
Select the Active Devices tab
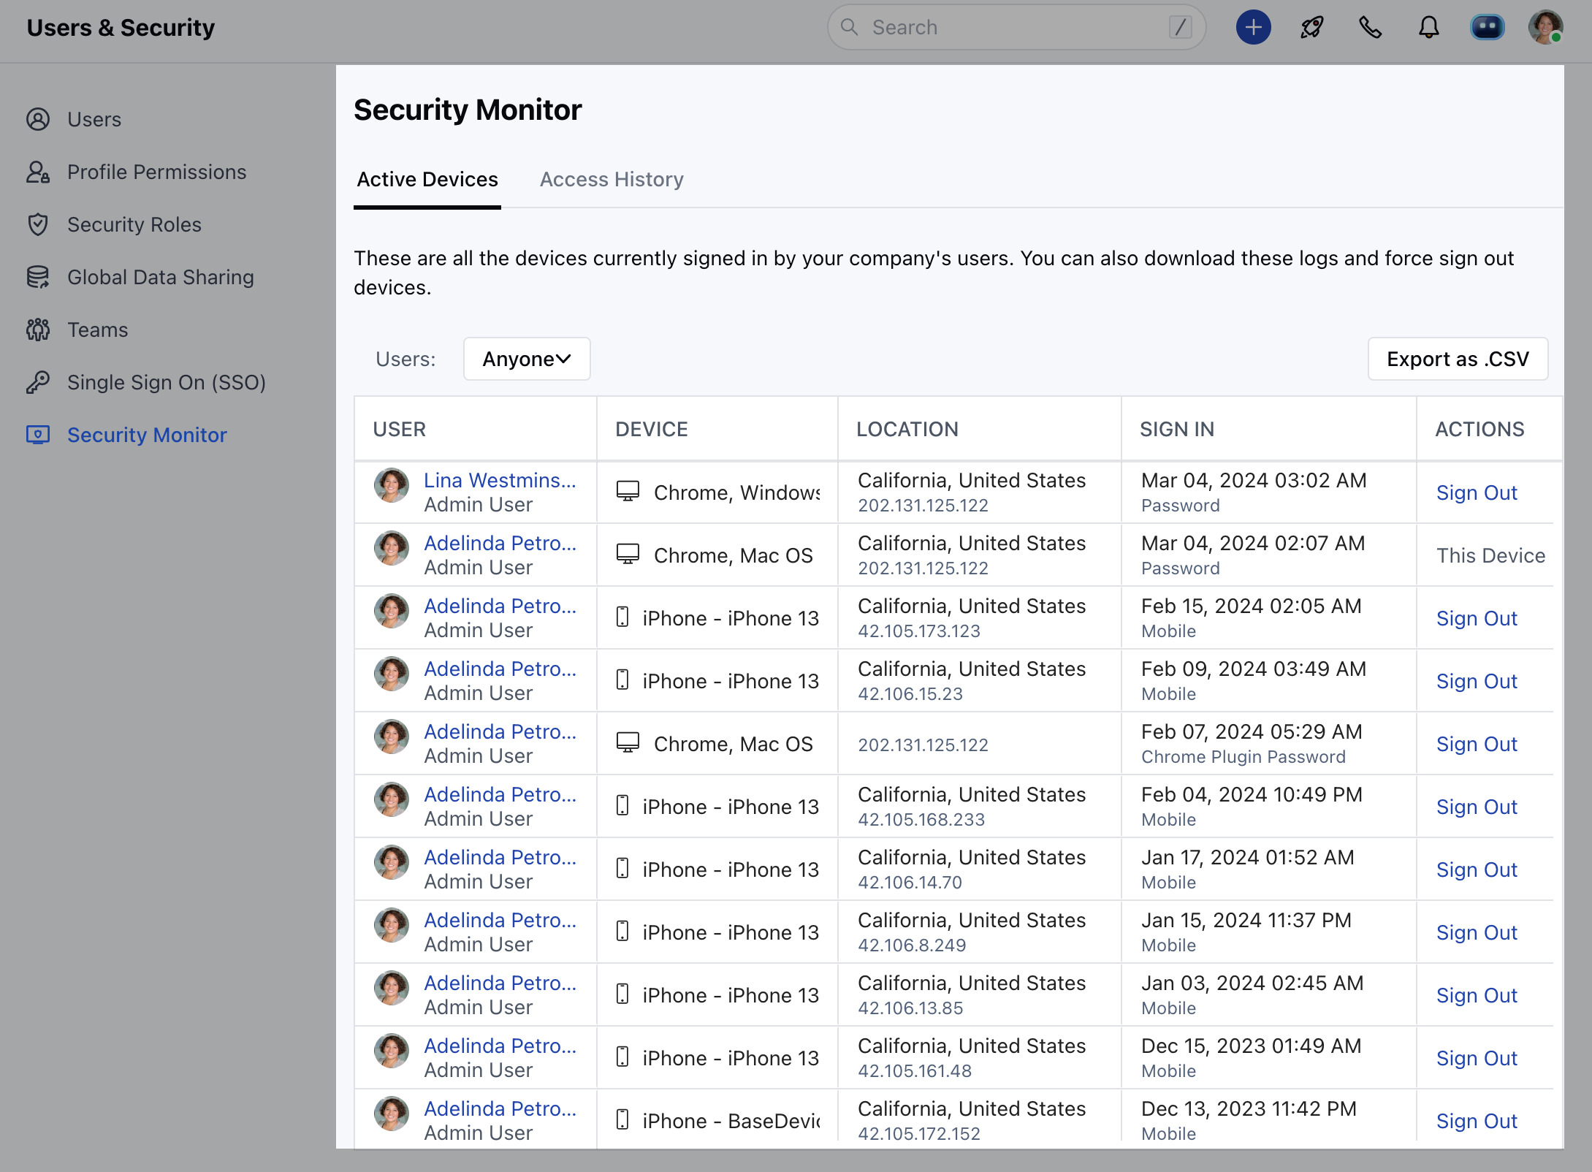coord(427,179)
